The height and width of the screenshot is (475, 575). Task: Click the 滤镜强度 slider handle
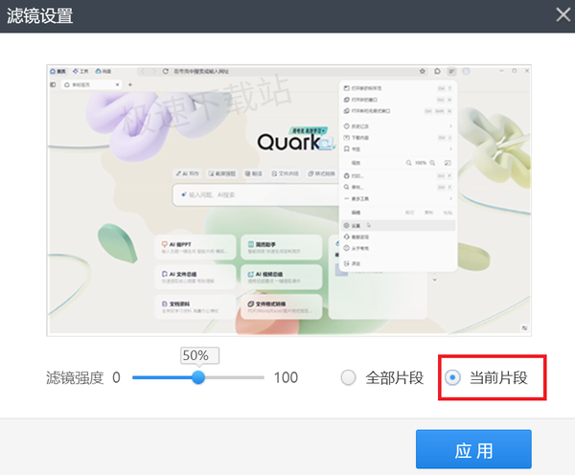point(198,377)
